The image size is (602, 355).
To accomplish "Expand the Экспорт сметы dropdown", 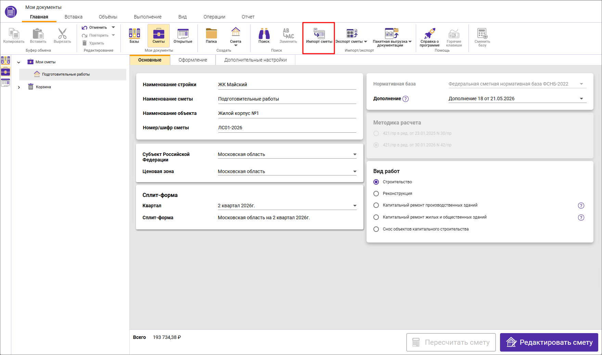I will point(366,42).
